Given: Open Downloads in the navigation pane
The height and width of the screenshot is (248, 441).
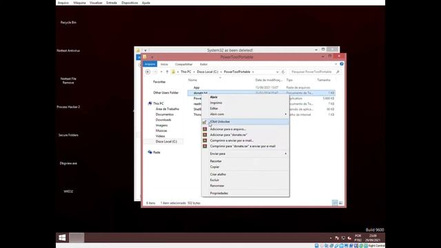Looking at the screenshot, I should [x=163, y=120].
